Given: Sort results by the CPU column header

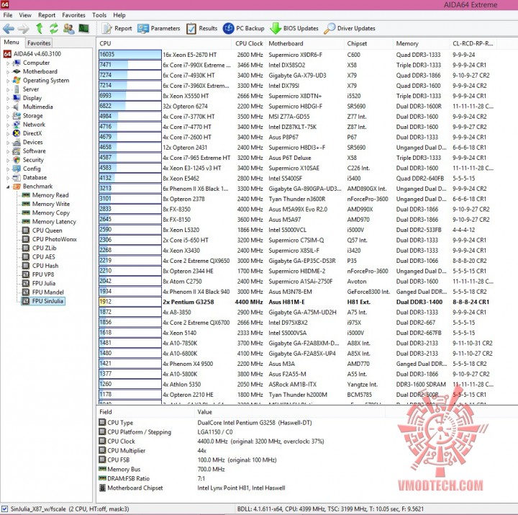Looking at the screenshot, I should click(x=164, y=43).
